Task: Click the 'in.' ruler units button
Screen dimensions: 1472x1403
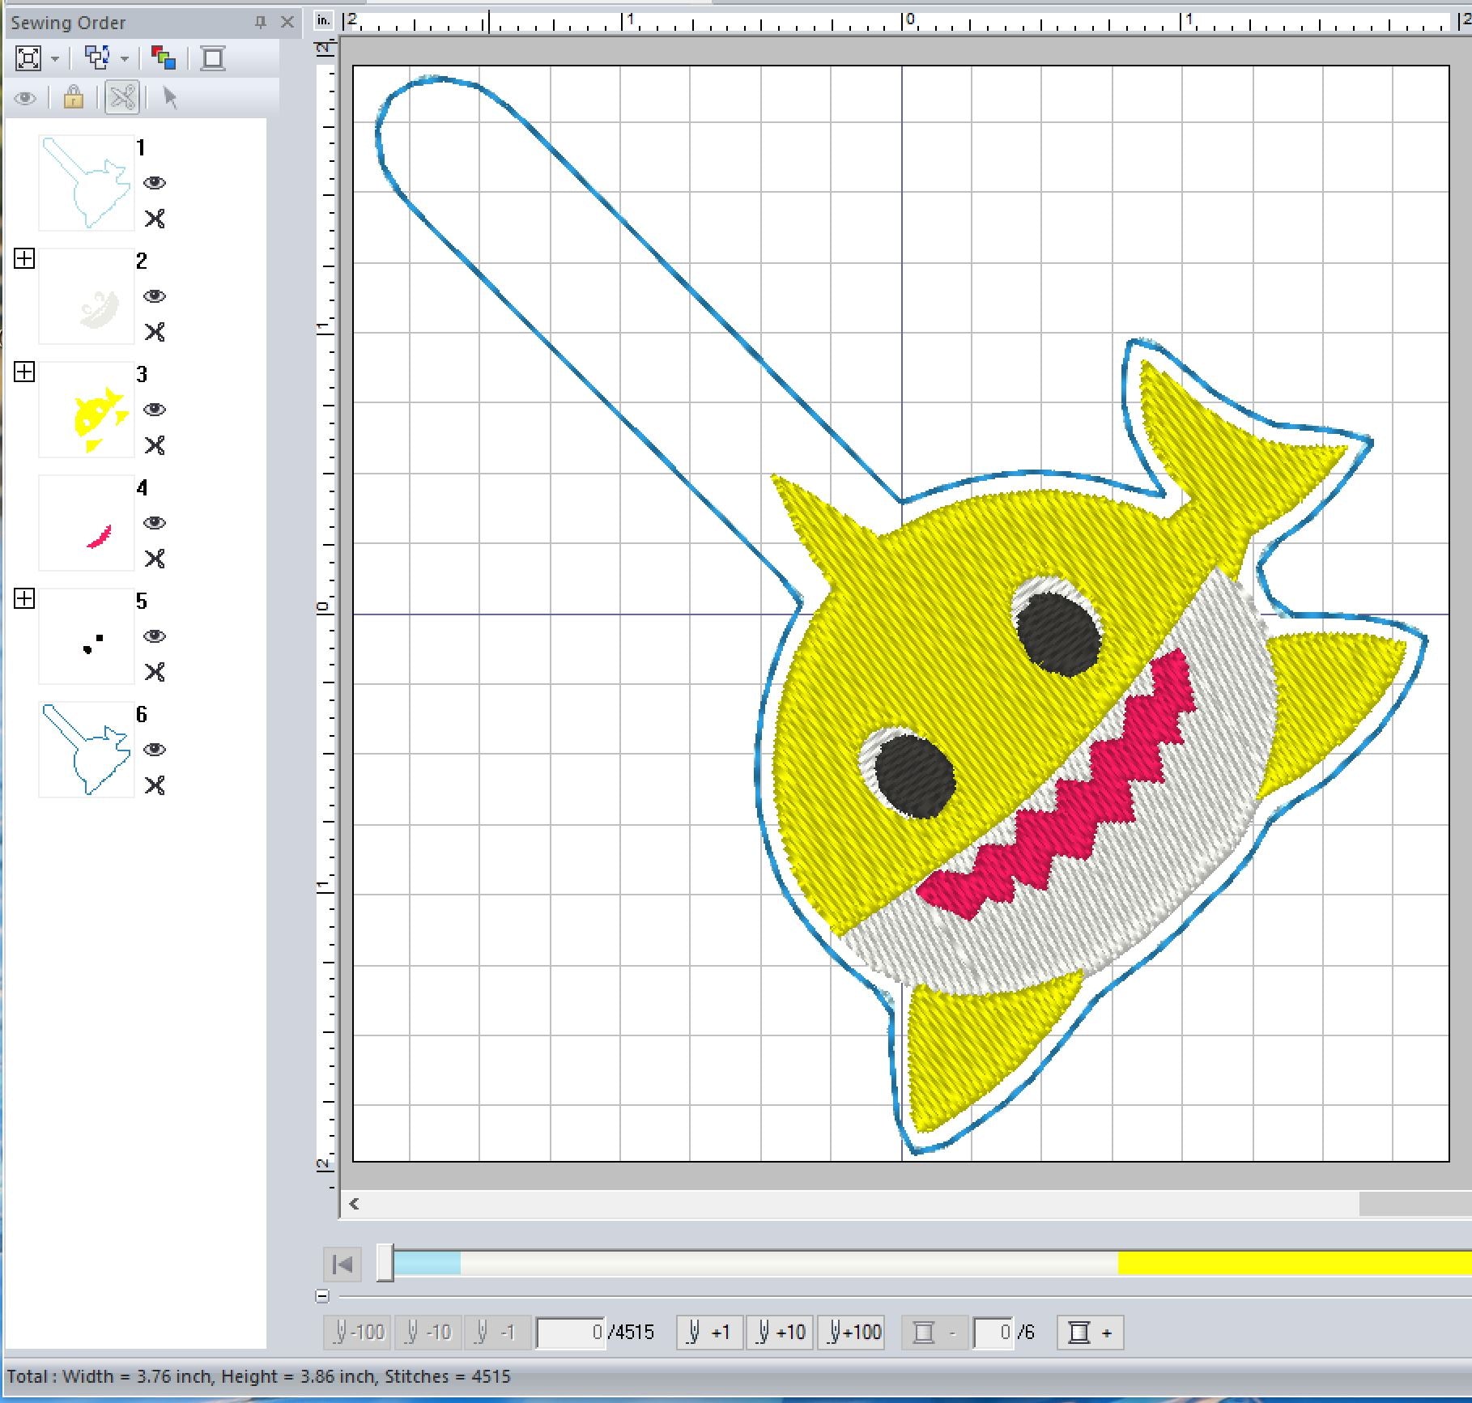Action: point(324,20)
